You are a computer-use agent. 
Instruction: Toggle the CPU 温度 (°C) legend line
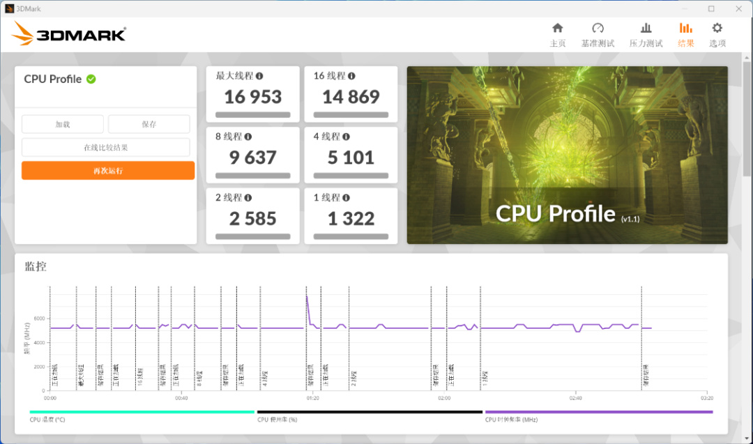(142, 412)
